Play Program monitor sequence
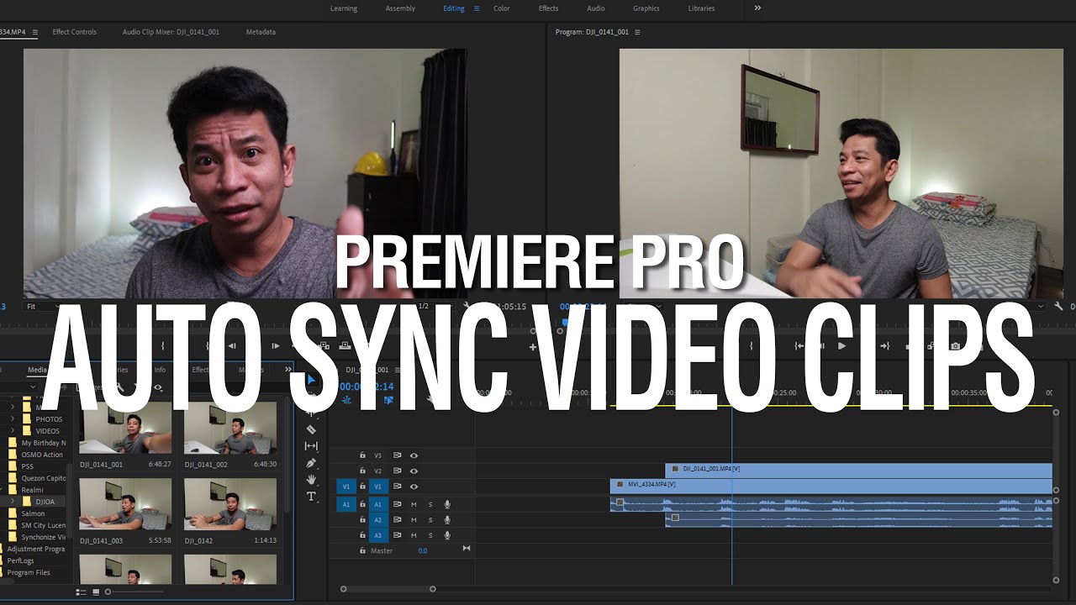The width and height of the screenshot is (1076, 605). (x=842, y=345)
